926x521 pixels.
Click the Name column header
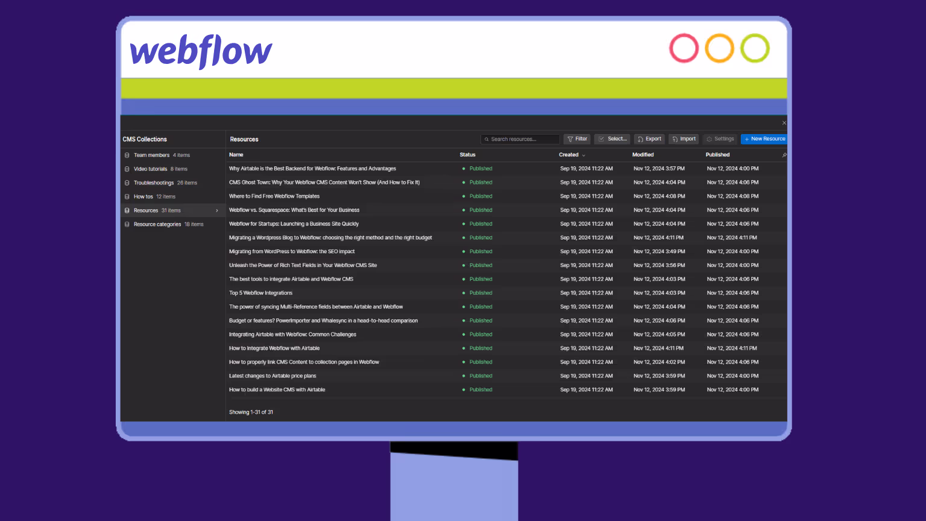(236, 155)
